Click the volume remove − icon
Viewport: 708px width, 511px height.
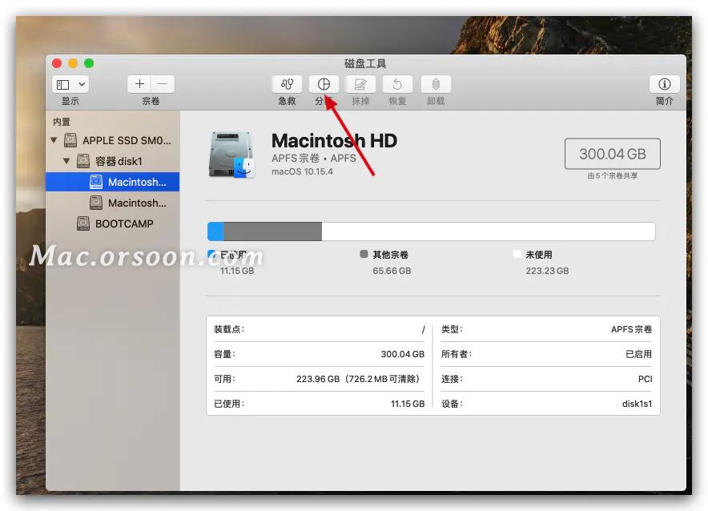pyautogui.click(x=162, y=83)
